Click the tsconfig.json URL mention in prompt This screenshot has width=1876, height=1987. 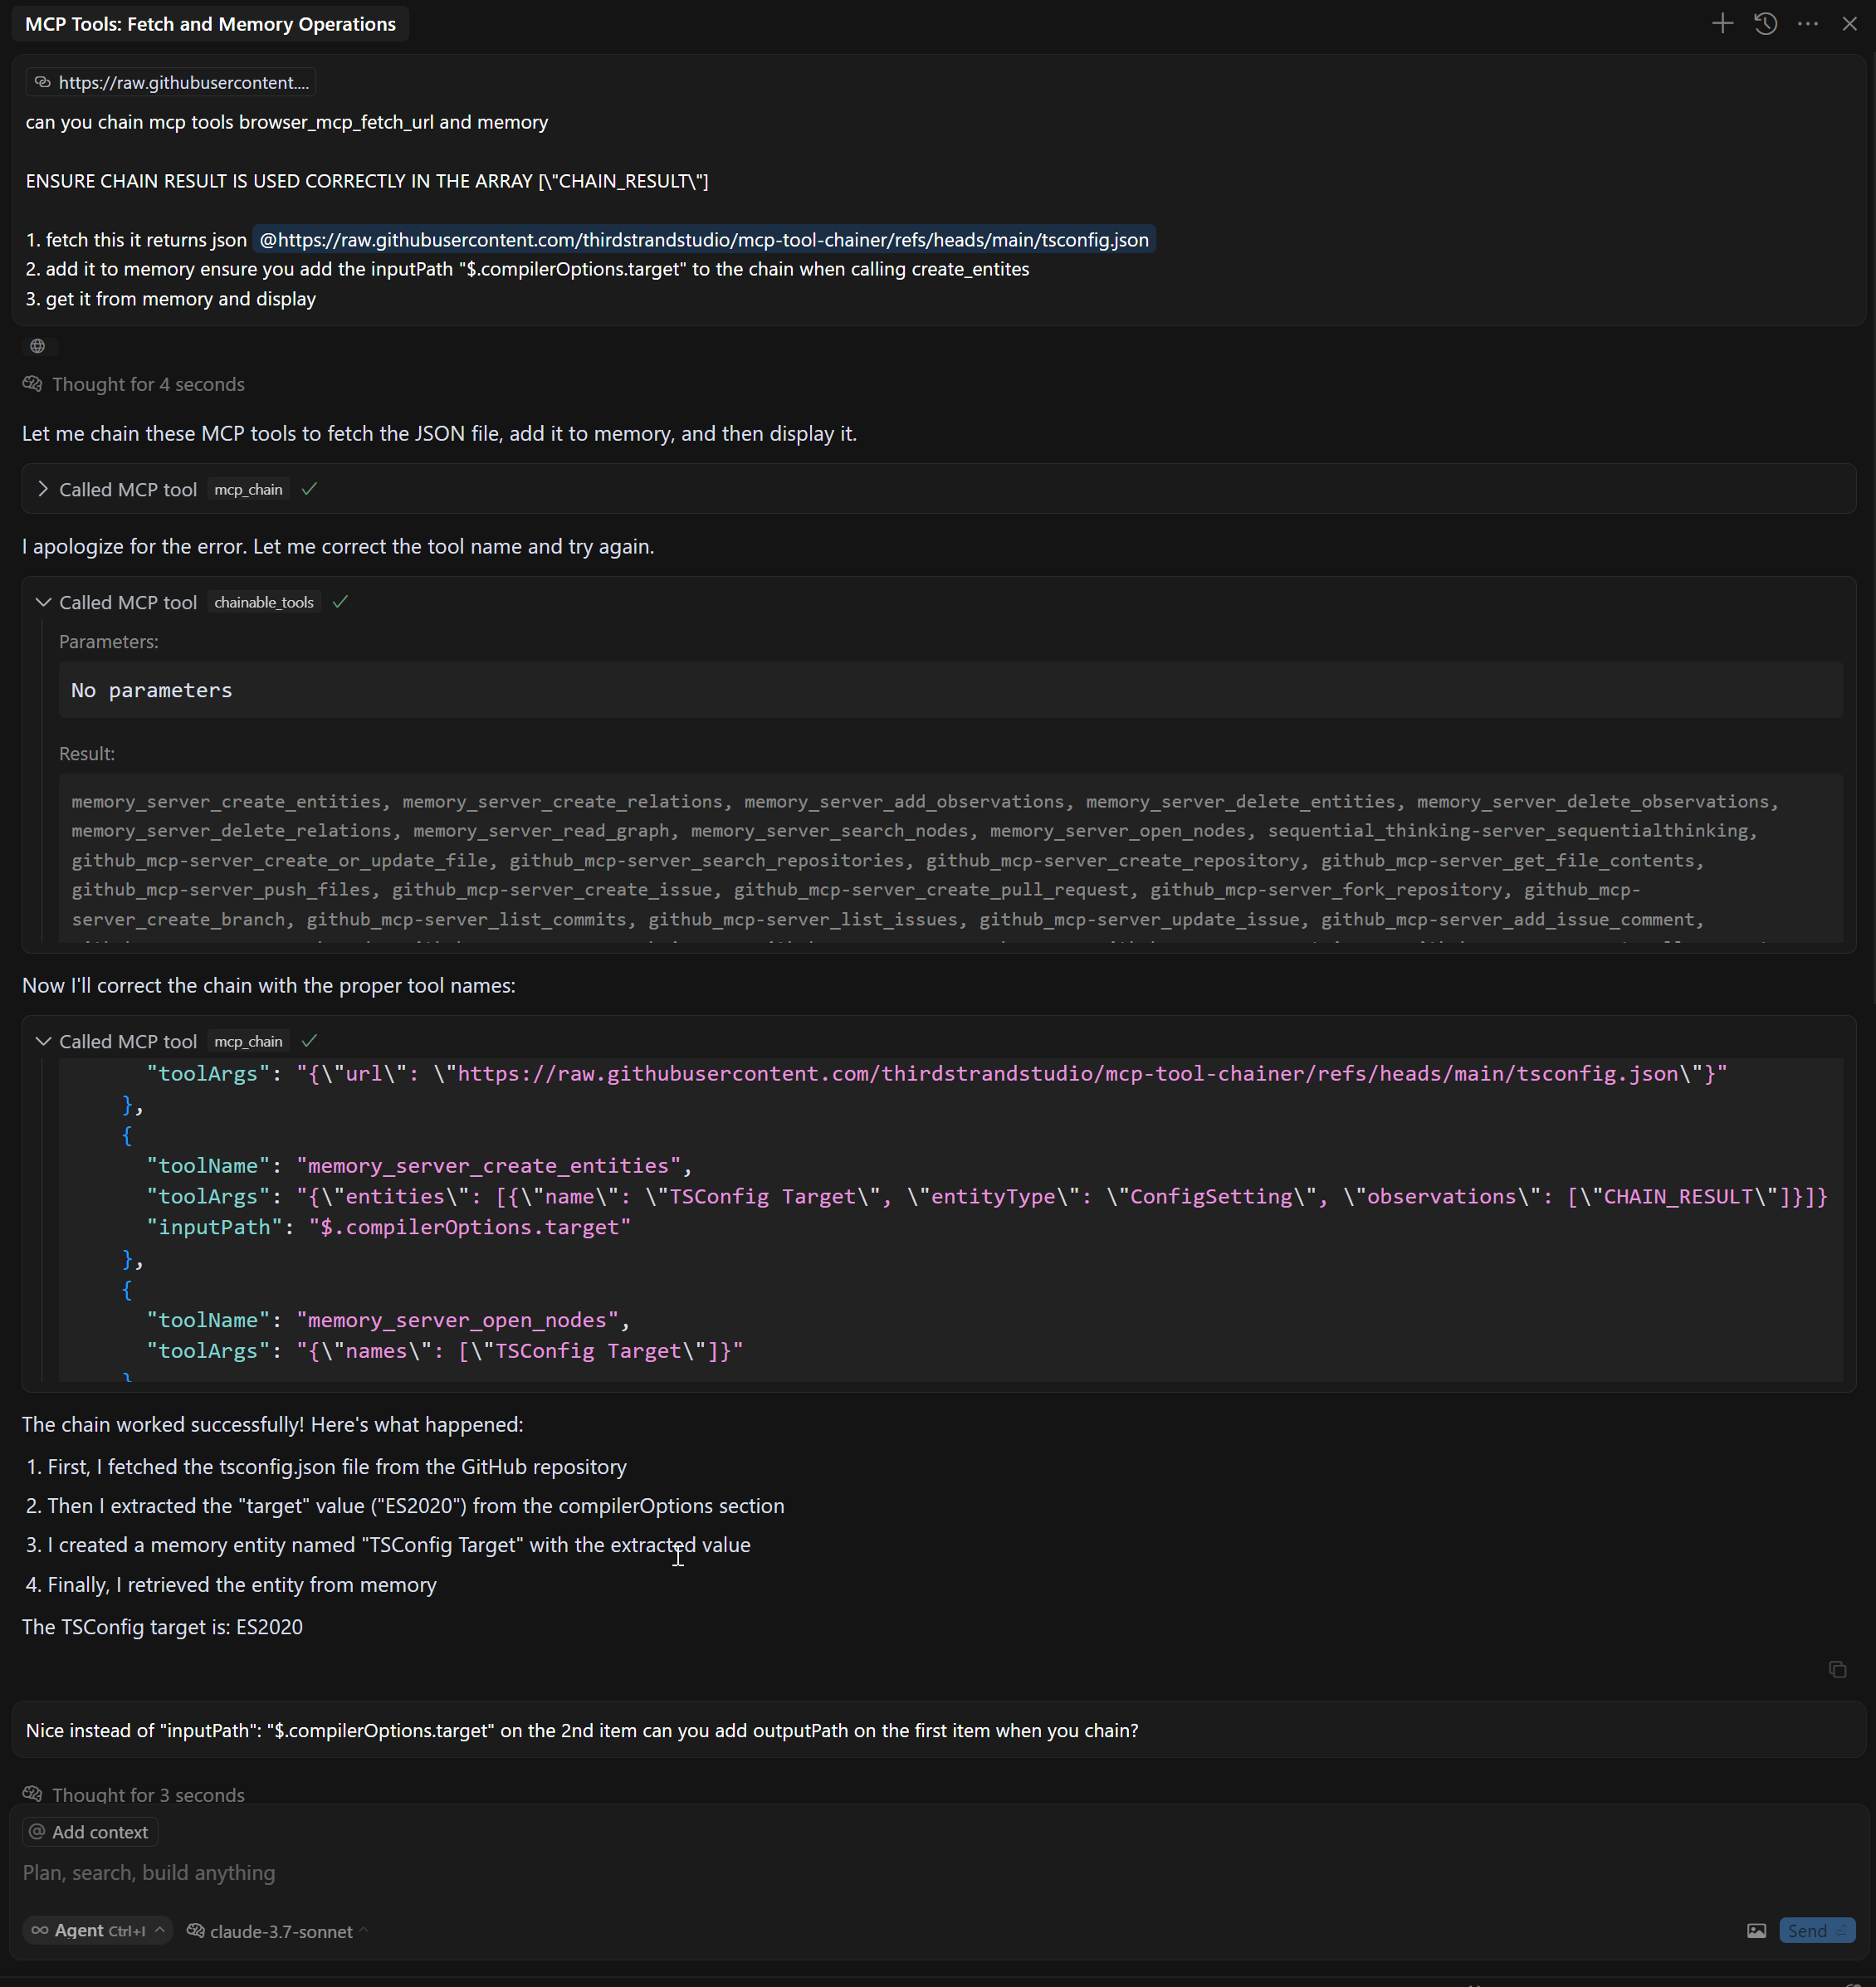(x=703, y=240)
